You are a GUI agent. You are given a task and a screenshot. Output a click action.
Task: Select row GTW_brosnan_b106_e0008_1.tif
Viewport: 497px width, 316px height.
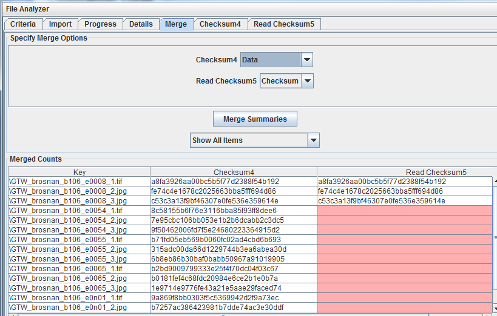[x=79, y=182]
